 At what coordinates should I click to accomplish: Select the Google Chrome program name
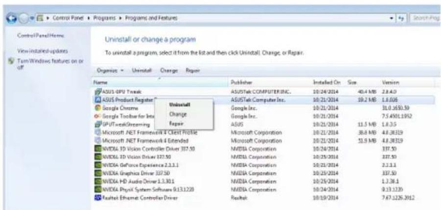[x=120, y=108]
